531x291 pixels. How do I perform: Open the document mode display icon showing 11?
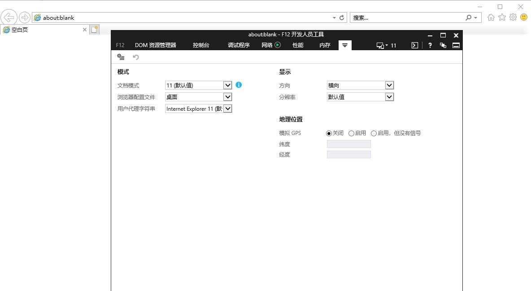pos(387,45)
